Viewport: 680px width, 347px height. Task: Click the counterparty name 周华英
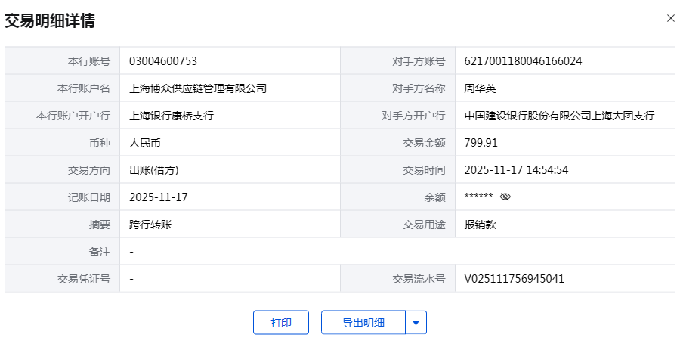tap(481, 88)
